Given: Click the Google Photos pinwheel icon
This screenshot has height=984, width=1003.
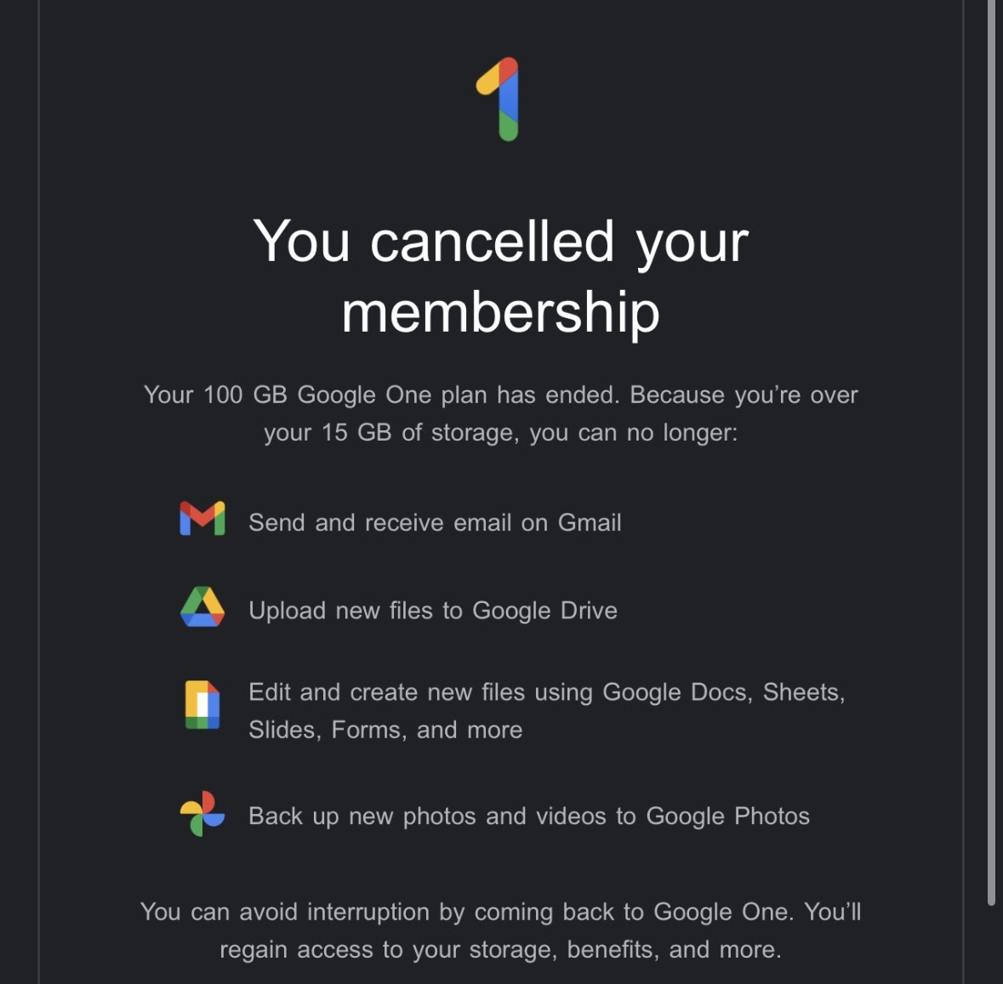Looking at the screenshot, I should (x=202, y=814).
